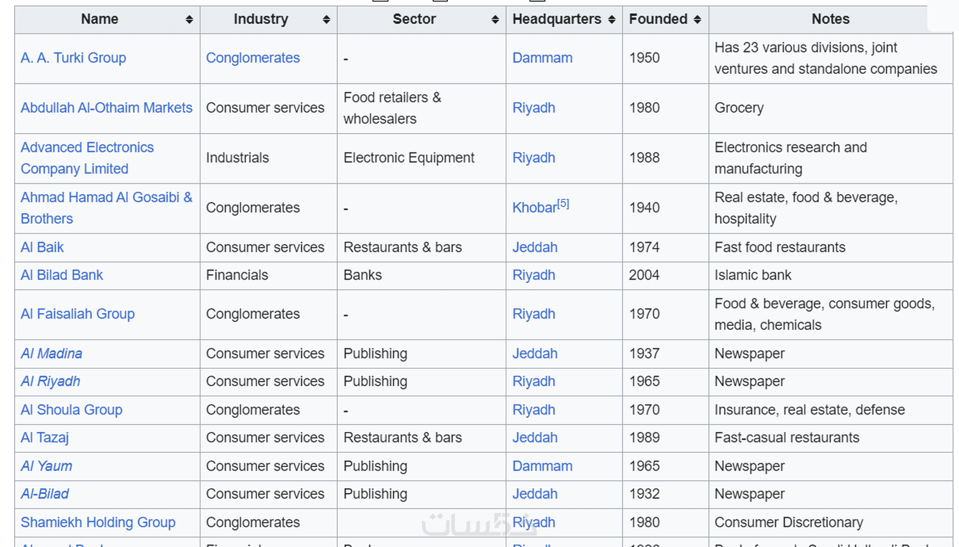Click the Notes column header

[830, 20]
